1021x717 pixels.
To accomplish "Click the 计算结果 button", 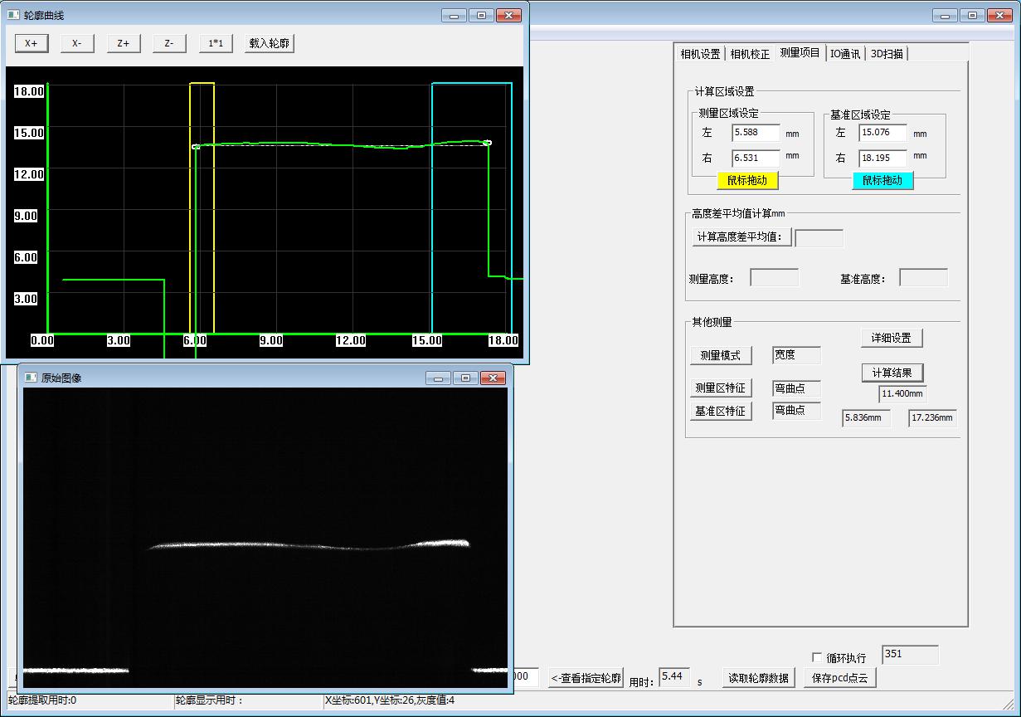I will click(x=892, y=373).
